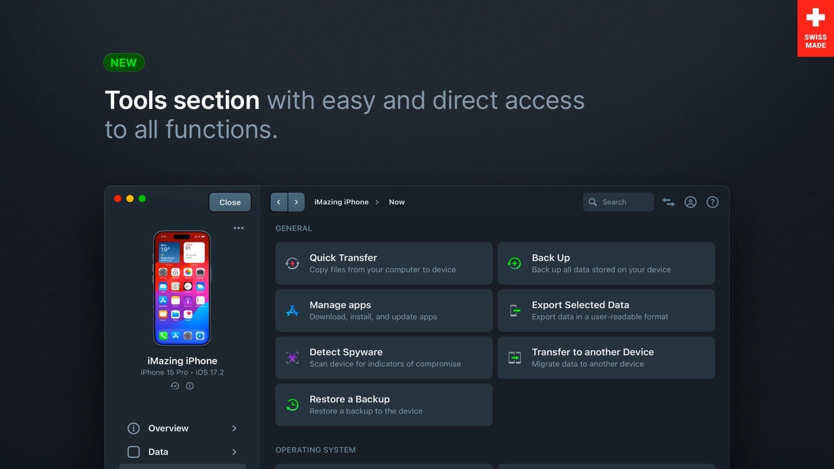This screenshot has height=469, width=834.
Task: Click the Quick Transfer icon
Action: pos(292,264)
